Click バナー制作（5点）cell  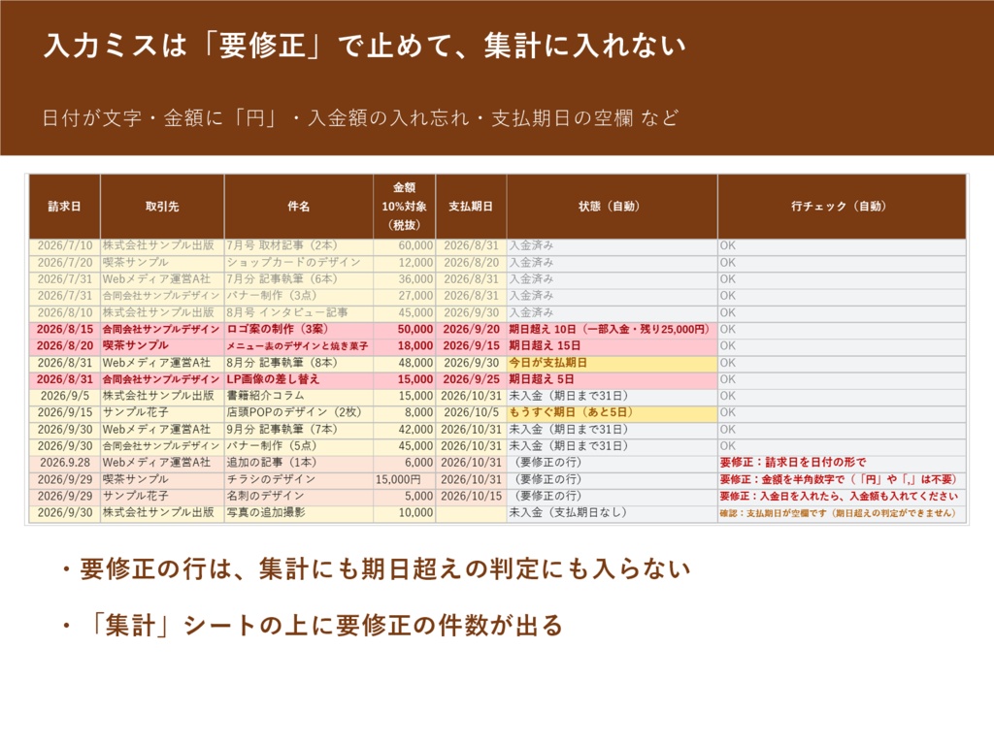pos(299,446)
